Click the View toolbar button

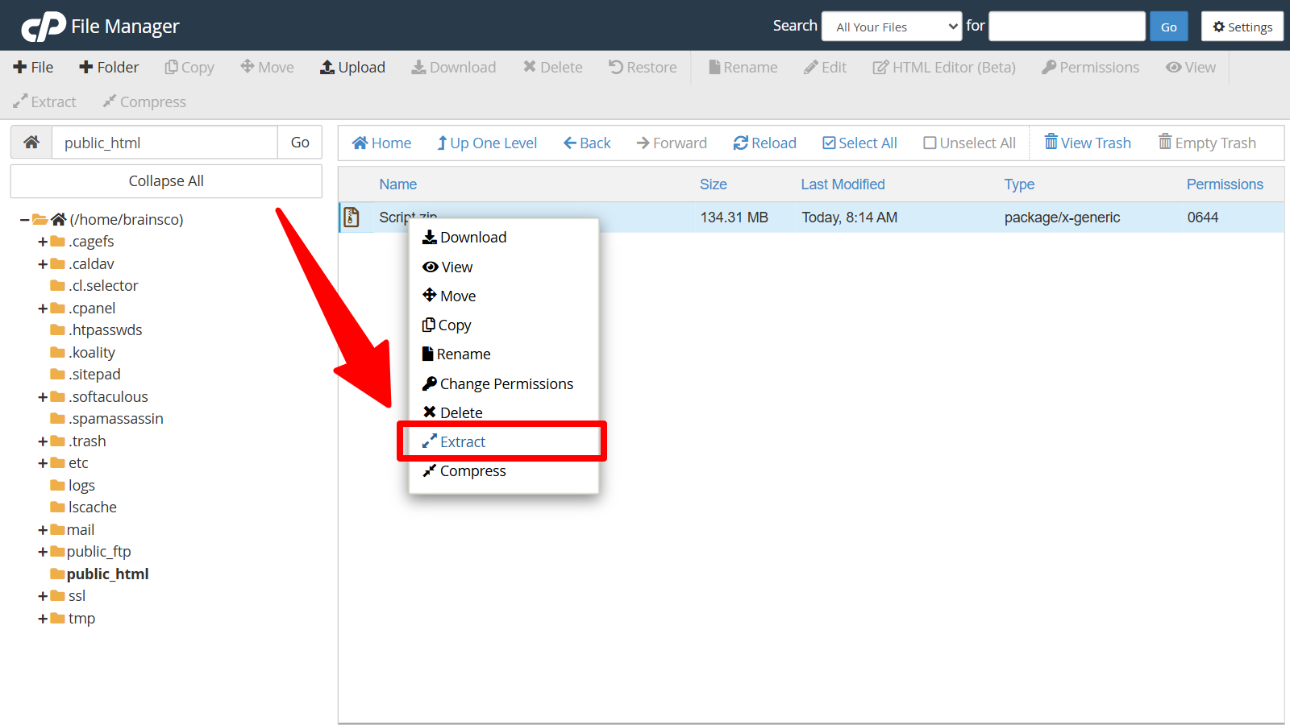pyautogui.click(x=1191, y=68)
